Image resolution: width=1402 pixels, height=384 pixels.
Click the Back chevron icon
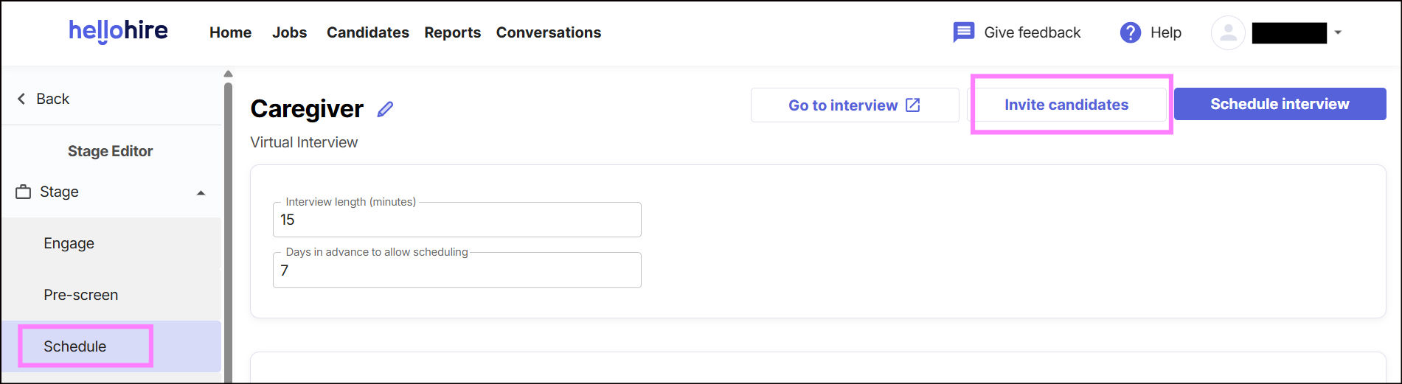[x=21, y=99]
